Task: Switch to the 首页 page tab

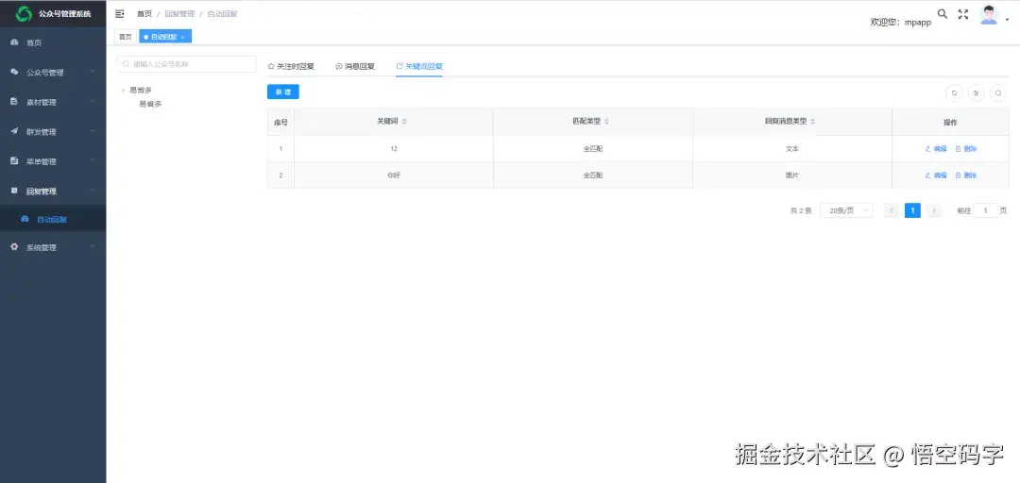Action: pos(125,37)
